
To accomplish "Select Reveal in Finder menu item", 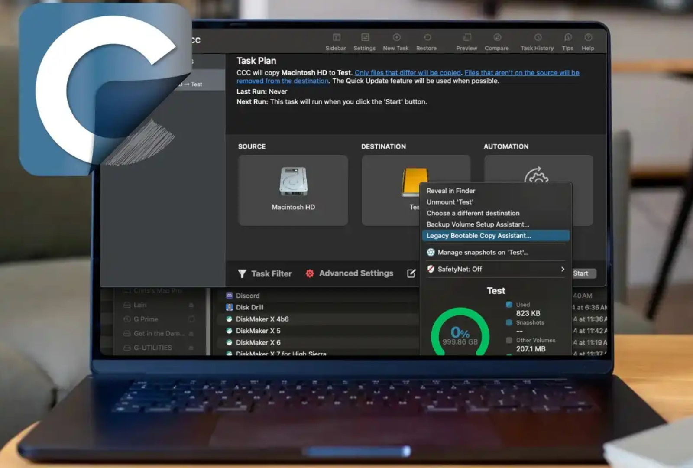I will [x=451, y=191].
